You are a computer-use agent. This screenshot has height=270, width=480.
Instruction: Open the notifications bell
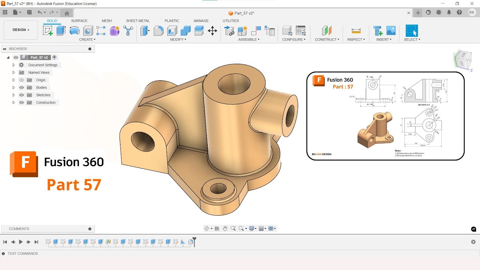click(449, 12)
